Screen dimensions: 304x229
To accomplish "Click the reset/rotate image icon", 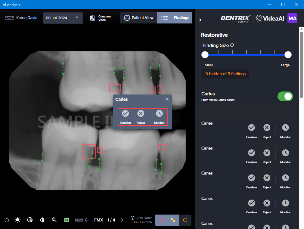I will tap(7, 220).
